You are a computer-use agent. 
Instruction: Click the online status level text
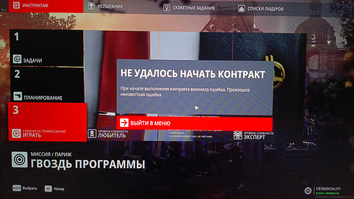[328, 193]
